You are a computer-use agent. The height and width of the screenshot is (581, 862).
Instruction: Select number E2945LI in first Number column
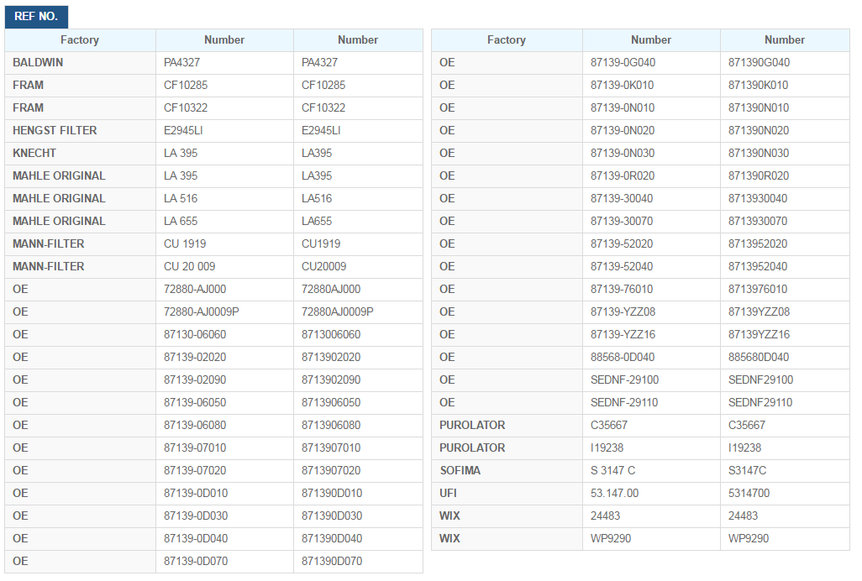183,131
